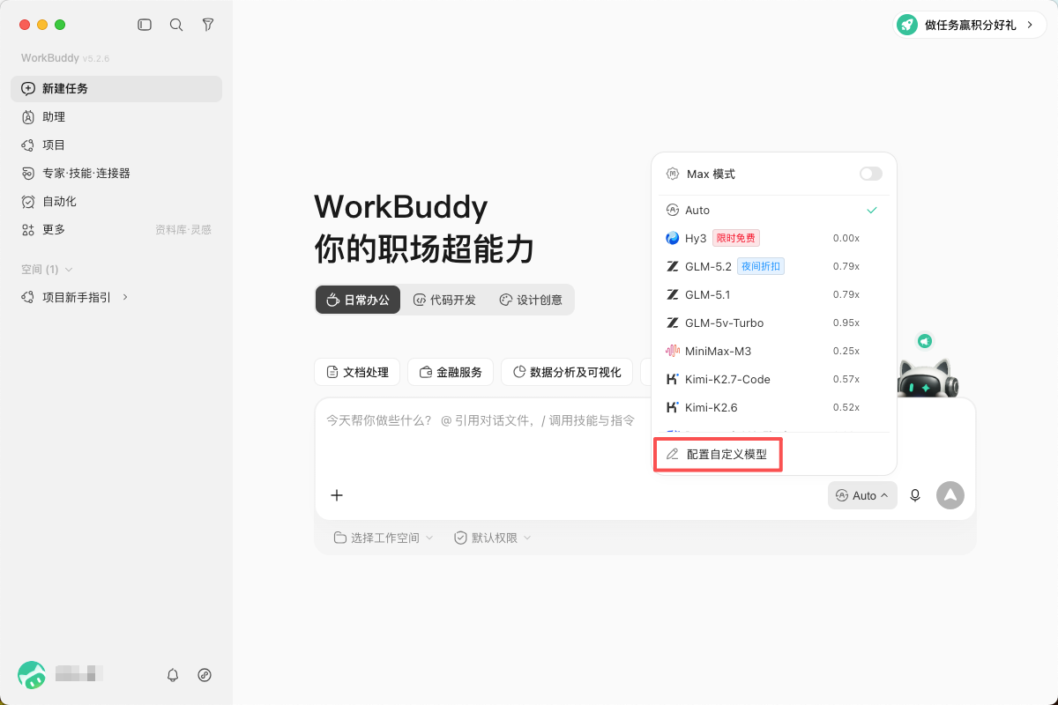Open the Auto model dropdown button
Screen dimensions: 1058x705
pos(862,495)
